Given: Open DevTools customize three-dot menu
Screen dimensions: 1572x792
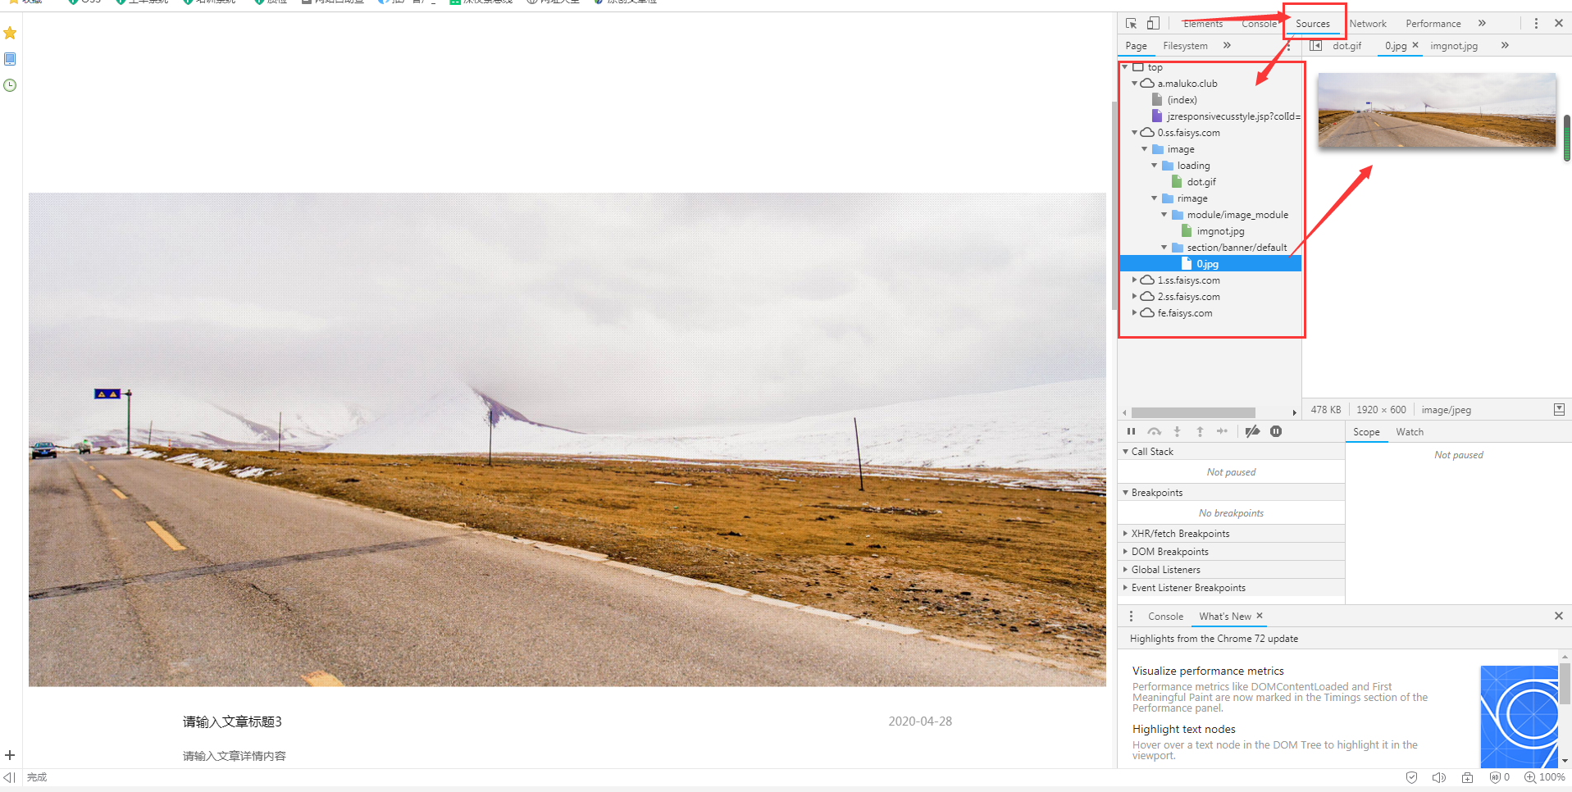Looking at the screenshot, I should 1536,24.
